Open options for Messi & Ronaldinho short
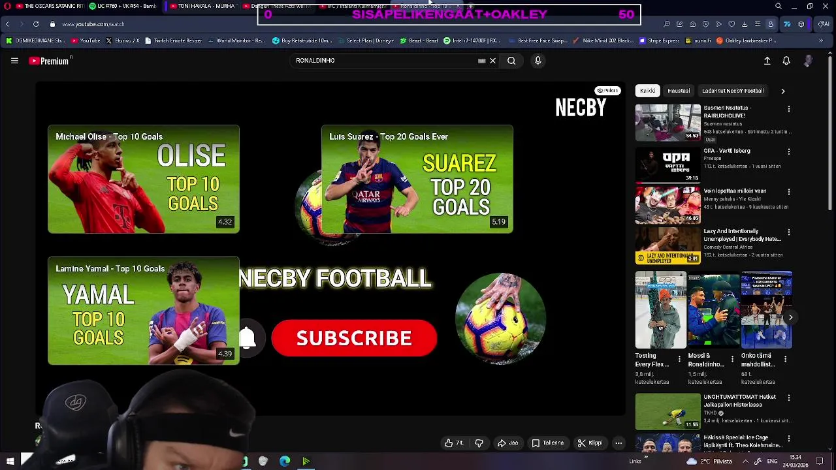 point(732,359)
